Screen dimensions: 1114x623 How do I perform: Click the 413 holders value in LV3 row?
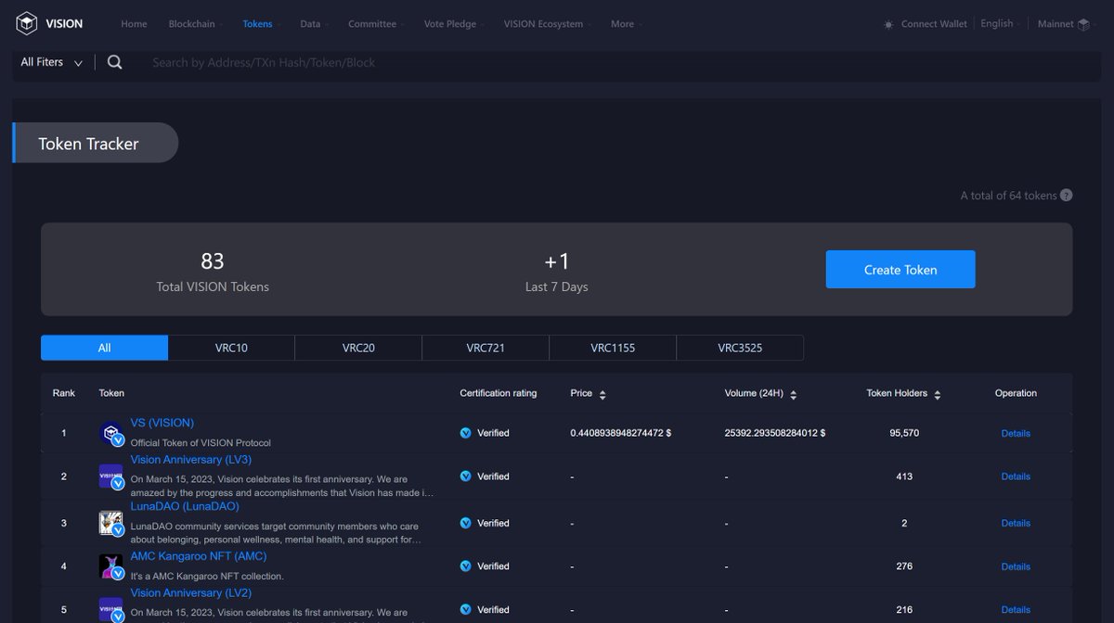pyautogui.click(x=904, y=477)
